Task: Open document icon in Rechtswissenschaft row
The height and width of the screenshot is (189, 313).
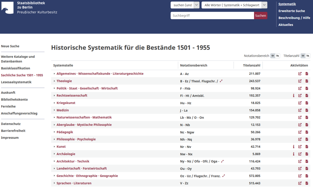Action: [x=307, y=96]
